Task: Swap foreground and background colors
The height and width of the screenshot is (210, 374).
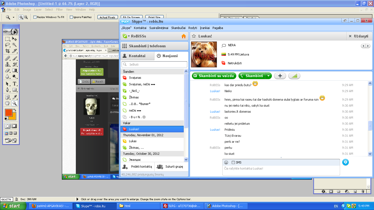Action: click(15, 110)
